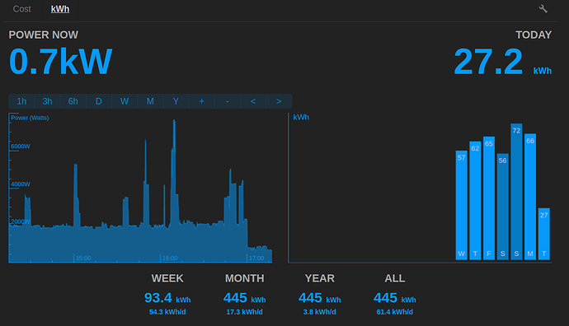Image resolution: width=569 pixels, height=326 pixels.
Task: Show the Year view with Y button
Action: tap(176, 101)
